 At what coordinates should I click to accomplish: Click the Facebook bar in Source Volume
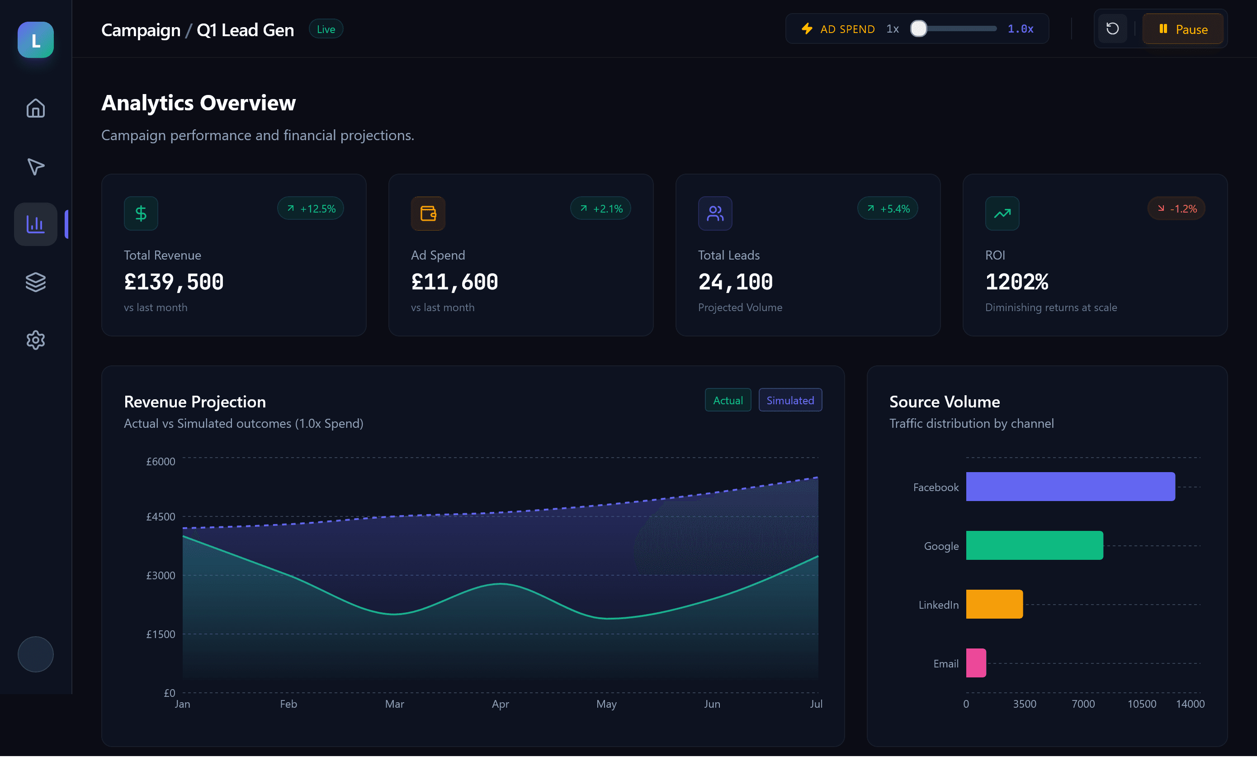click(x=1070, y=487)
